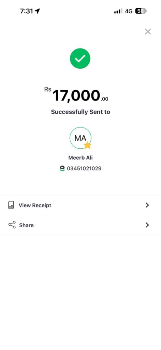Open the View Receipt row

coord(80,205)
